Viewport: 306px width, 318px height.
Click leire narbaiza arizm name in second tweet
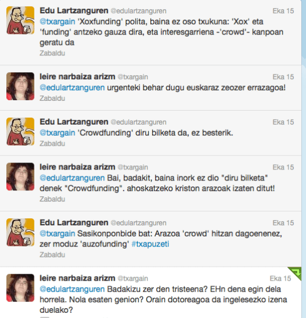pos(78,77)
